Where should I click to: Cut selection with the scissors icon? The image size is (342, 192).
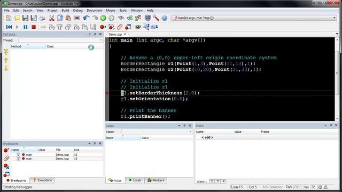pos(51,18)
